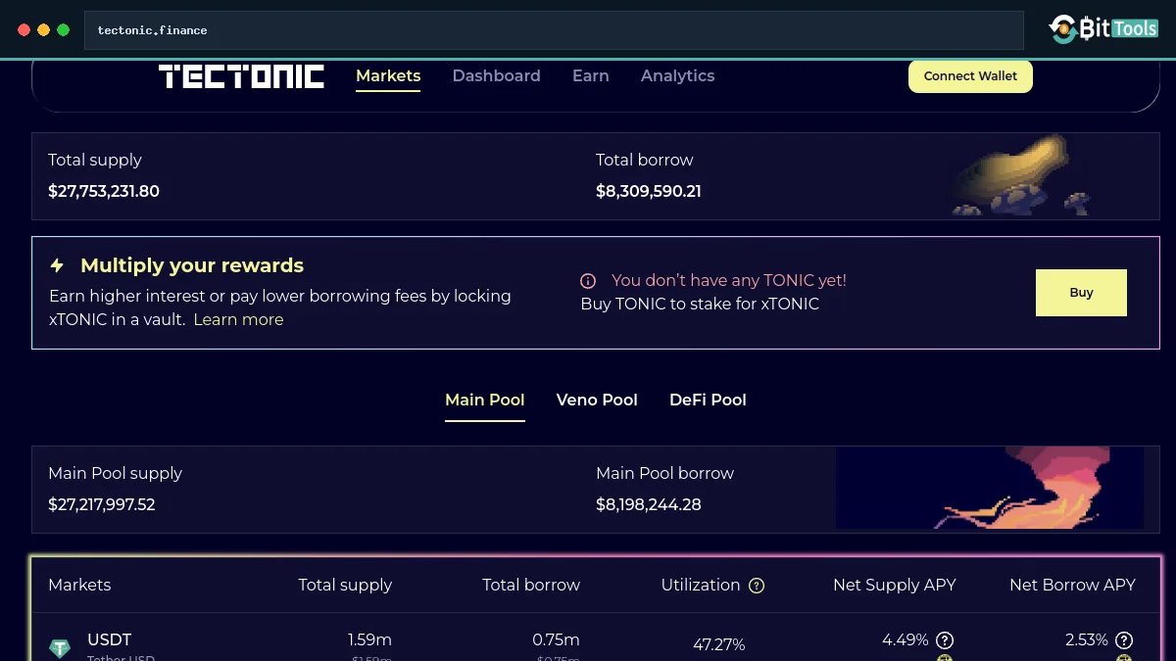Click the BitTools logo in the browser bar
This screenshot has width=1176, height=661.
1103,29
